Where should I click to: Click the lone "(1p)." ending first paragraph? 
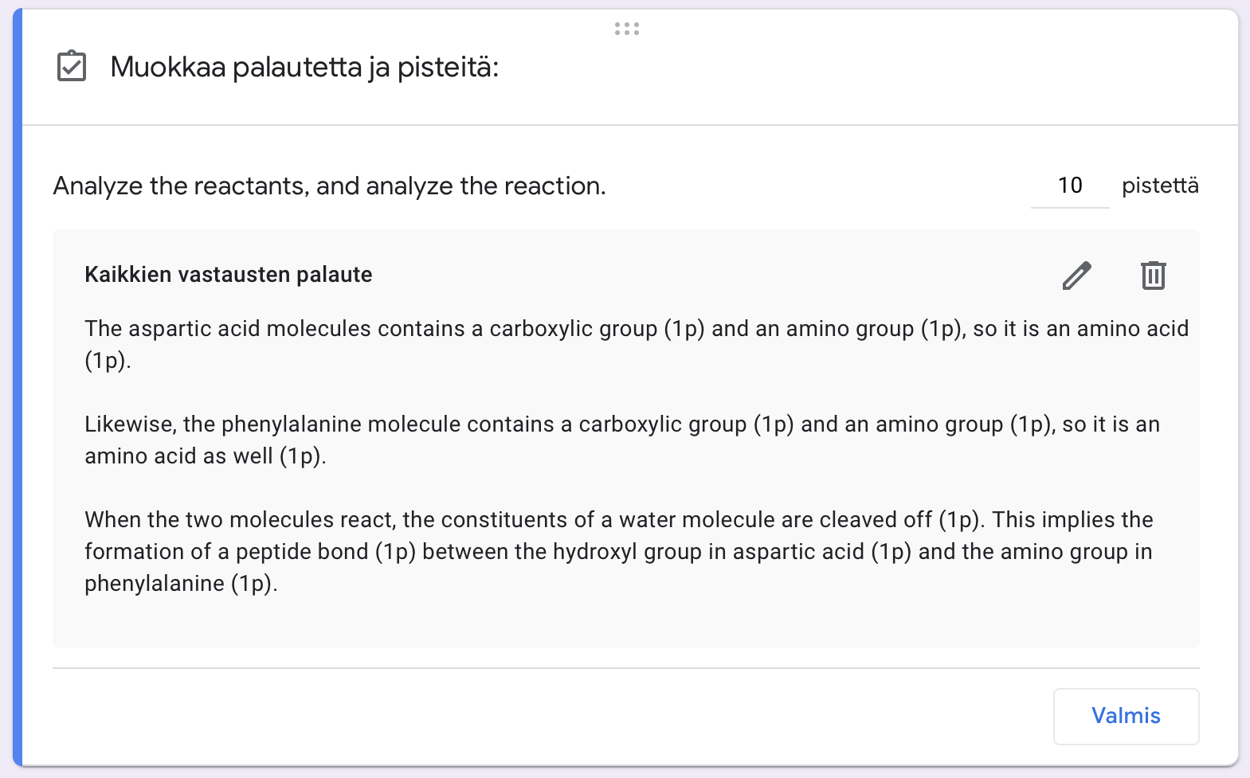[108, 361]
